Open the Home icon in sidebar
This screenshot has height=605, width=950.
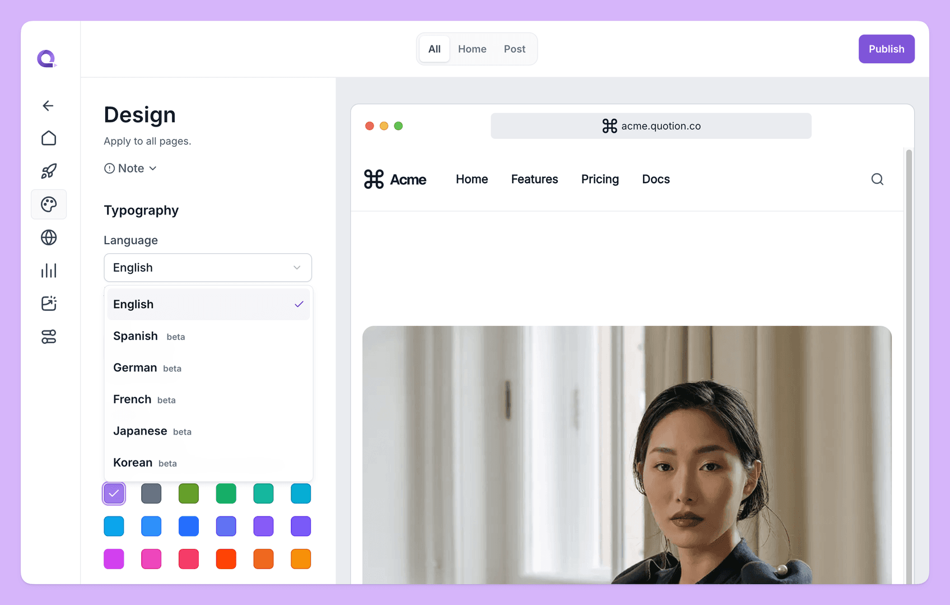(49, 138)
